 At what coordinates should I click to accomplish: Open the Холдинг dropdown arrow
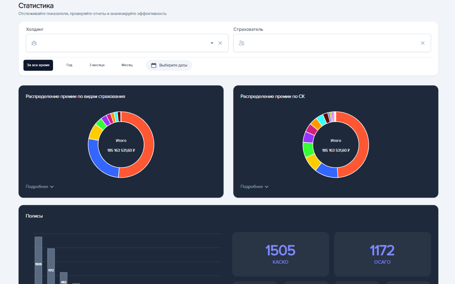[212, 43]
